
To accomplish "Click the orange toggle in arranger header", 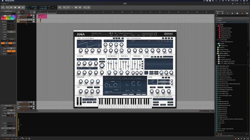I will tap(22, 12).
